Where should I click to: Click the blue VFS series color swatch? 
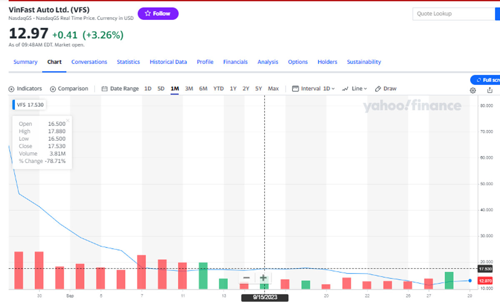pyautogui.click(x=14, y=105)
